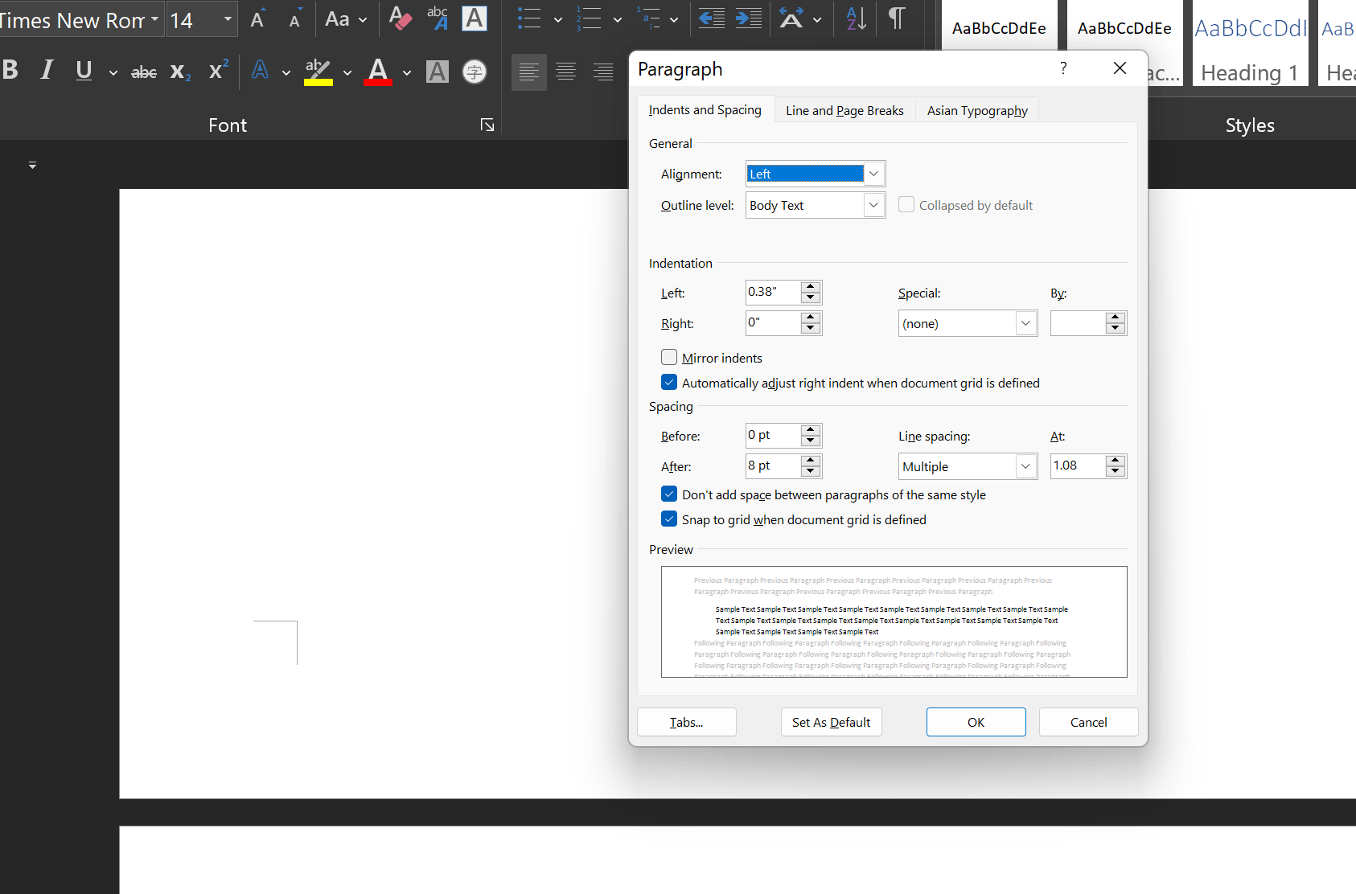Open Outline level dropdown
The width and height of the screenshot is (1356, 894).
click(873, 205)
